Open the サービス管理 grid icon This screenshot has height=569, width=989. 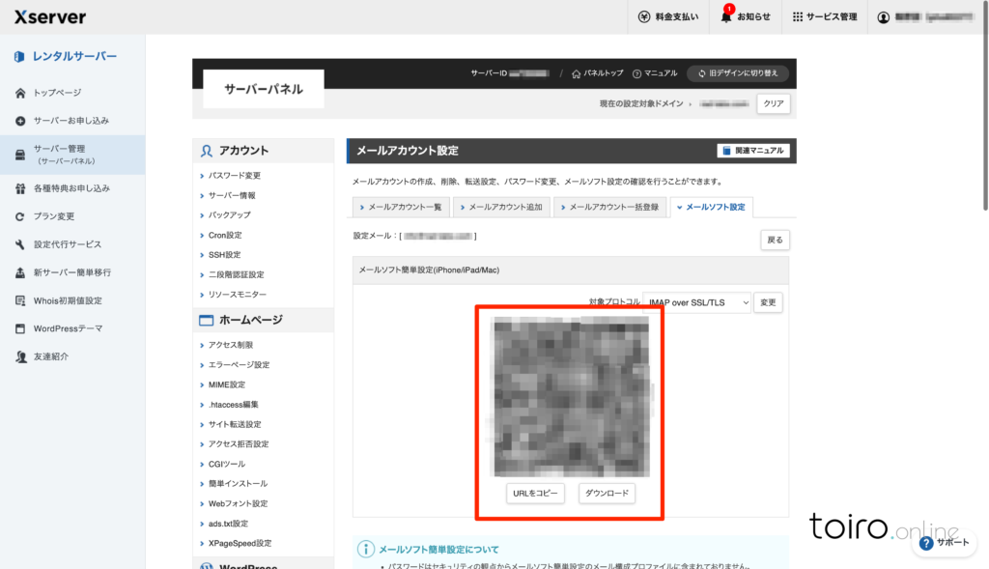coord(798,16)
